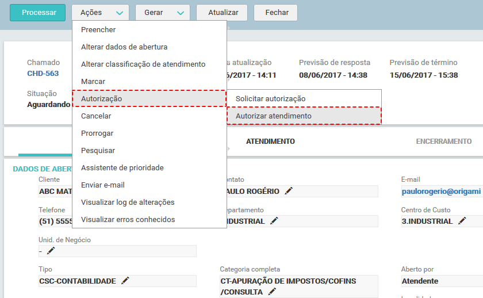Open Assistente de prioridade
Viewport: 483px width, 298px height.
pyautogui.click(x=149, y=167)
